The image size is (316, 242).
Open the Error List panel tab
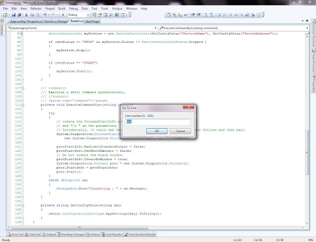[x=15, y=234]
